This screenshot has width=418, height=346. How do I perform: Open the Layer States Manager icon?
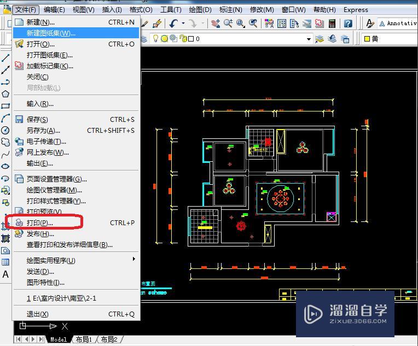[345, 39]
